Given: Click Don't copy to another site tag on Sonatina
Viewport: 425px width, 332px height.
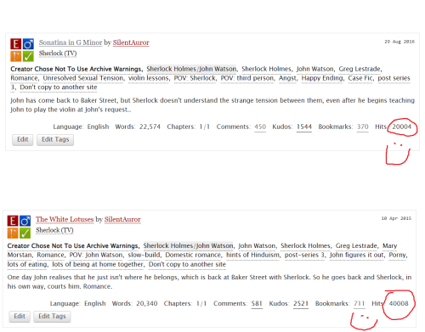Looking at the screenshot, I should tap(59, 87).
